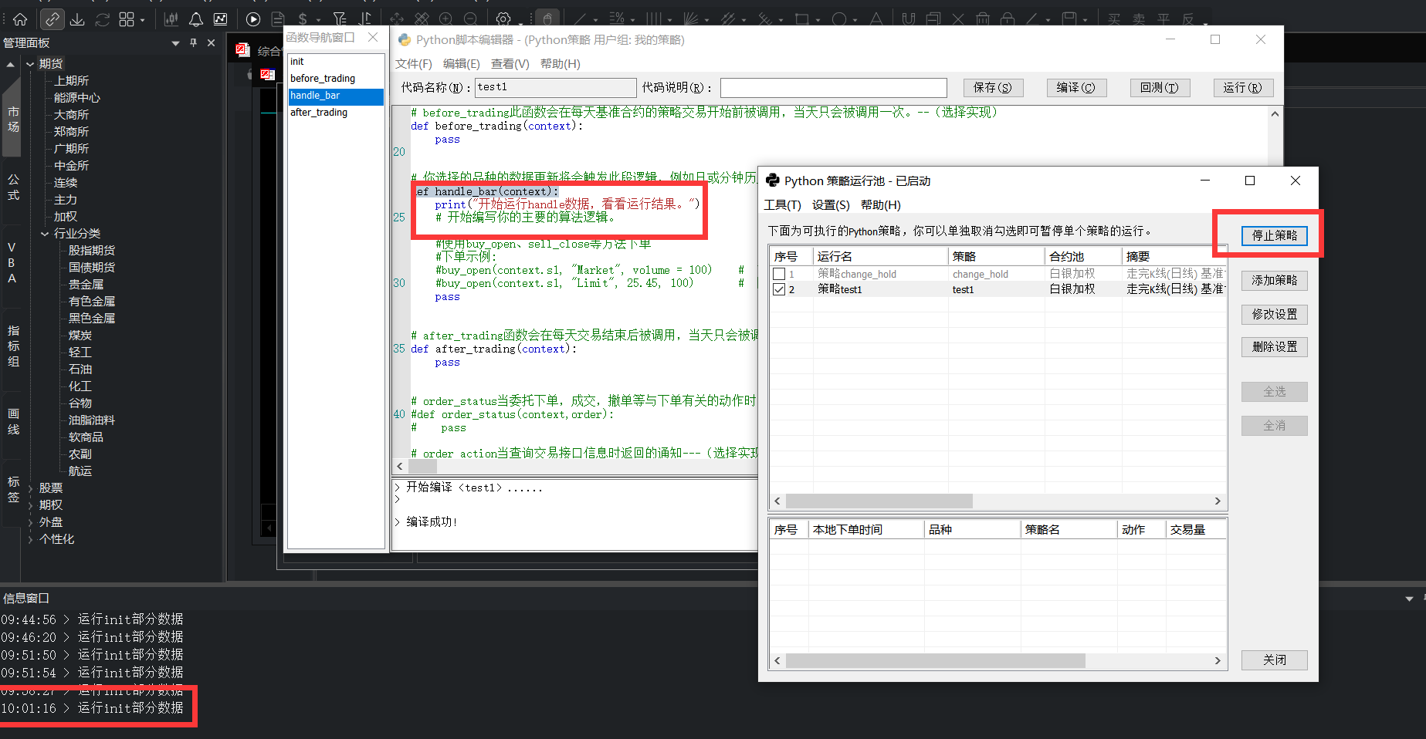1426x739 pixels.
Task: Select the circle drawing tool
Action: 839,19
